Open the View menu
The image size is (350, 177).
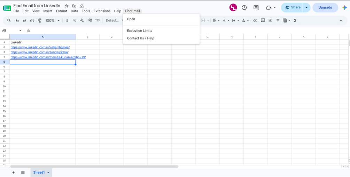coord(36,11)
